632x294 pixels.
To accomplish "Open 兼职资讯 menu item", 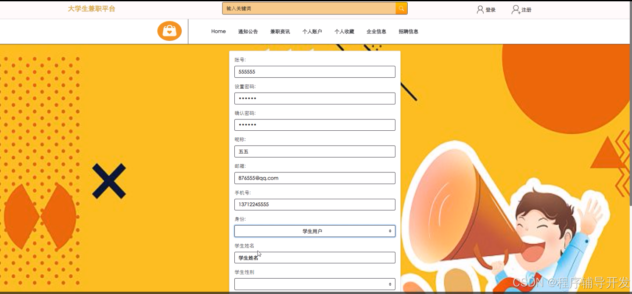I will point(280,32).
